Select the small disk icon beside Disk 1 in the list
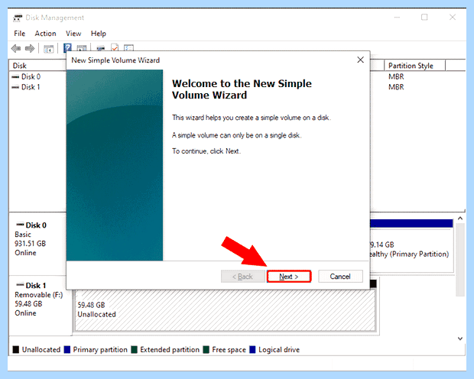 [15, 87]
